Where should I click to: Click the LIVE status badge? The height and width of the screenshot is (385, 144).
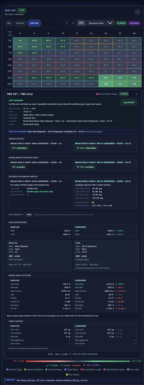22,10
